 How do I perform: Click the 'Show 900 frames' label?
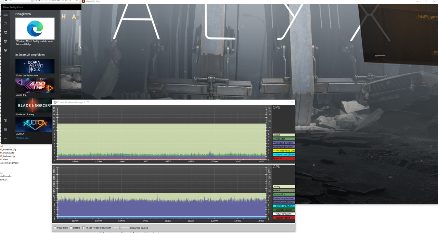pos(139,228)
